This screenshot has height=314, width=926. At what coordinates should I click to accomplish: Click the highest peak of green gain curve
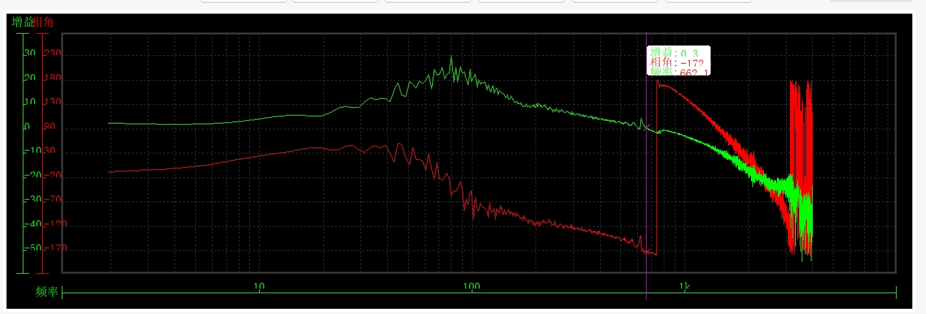(x=451, y=57)
